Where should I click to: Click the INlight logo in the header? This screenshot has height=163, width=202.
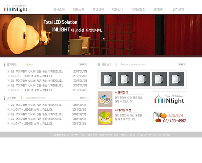(15, 8)
